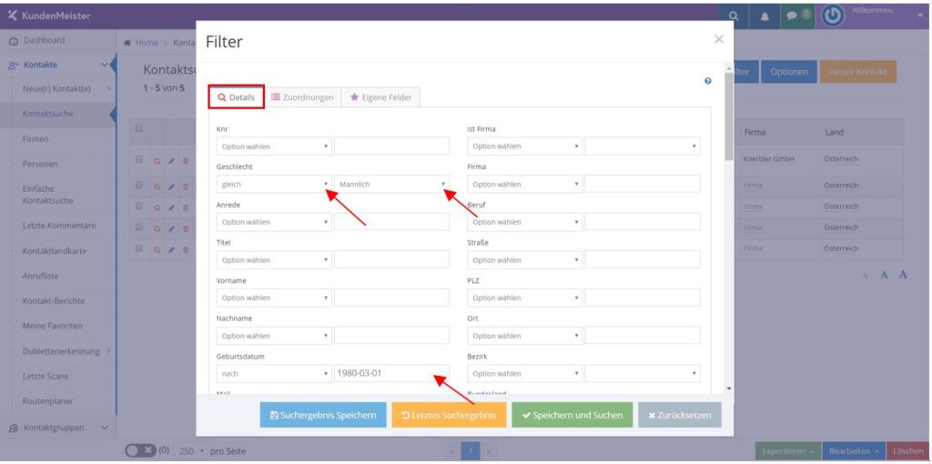Screen dimensions: 932x464
Task: Open Geburtsdatum operator dropdown showing nach
Action: pos(274,374)
